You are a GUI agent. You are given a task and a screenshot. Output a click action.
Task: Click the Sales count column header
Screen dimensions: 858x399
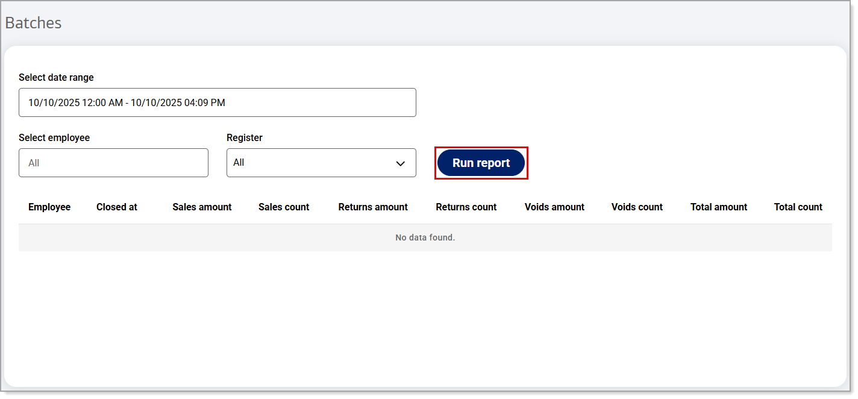284,207
